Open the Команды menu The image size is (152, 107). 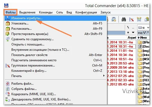tap(46, 12)
